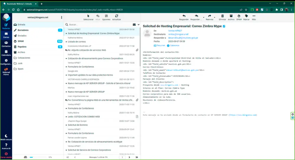Screen dimensions: 295x160
Task: Click the disk quota usage bar
Action: (38, 157)
